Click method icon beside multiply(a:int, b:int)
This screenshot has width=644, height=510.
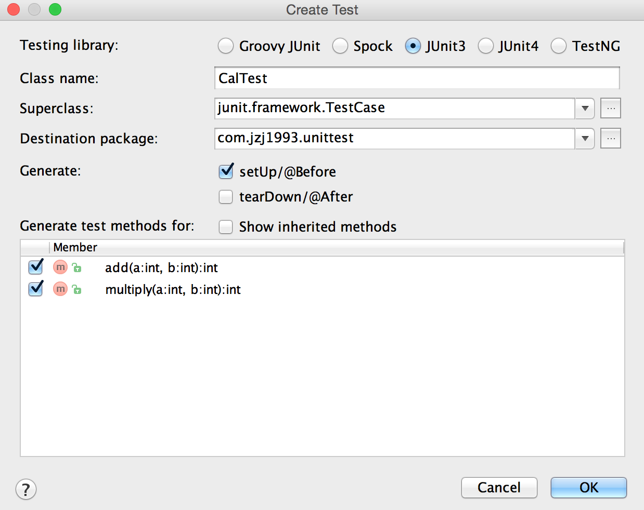pyautogui.click(x=60, y=289)
